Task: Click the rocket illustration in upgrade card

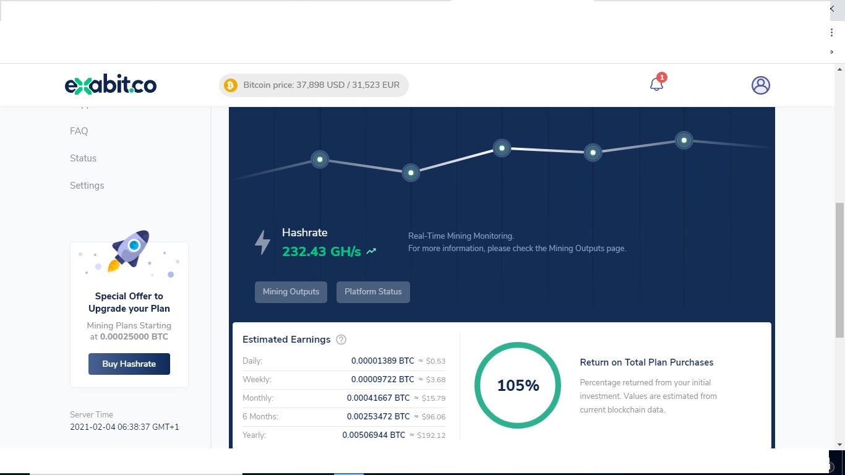Action: pyautogui.click(x=129, y=251)
